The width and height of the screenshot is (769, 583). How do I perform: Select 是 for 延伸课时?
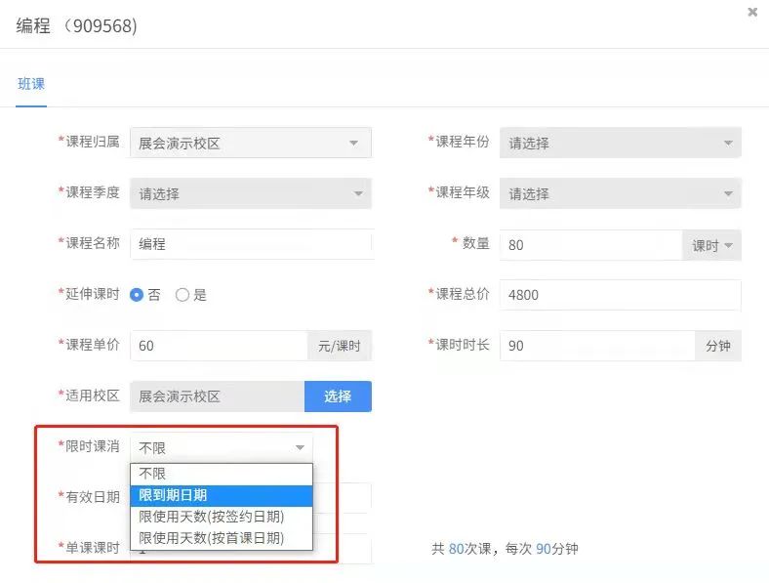tap(182, 295)
